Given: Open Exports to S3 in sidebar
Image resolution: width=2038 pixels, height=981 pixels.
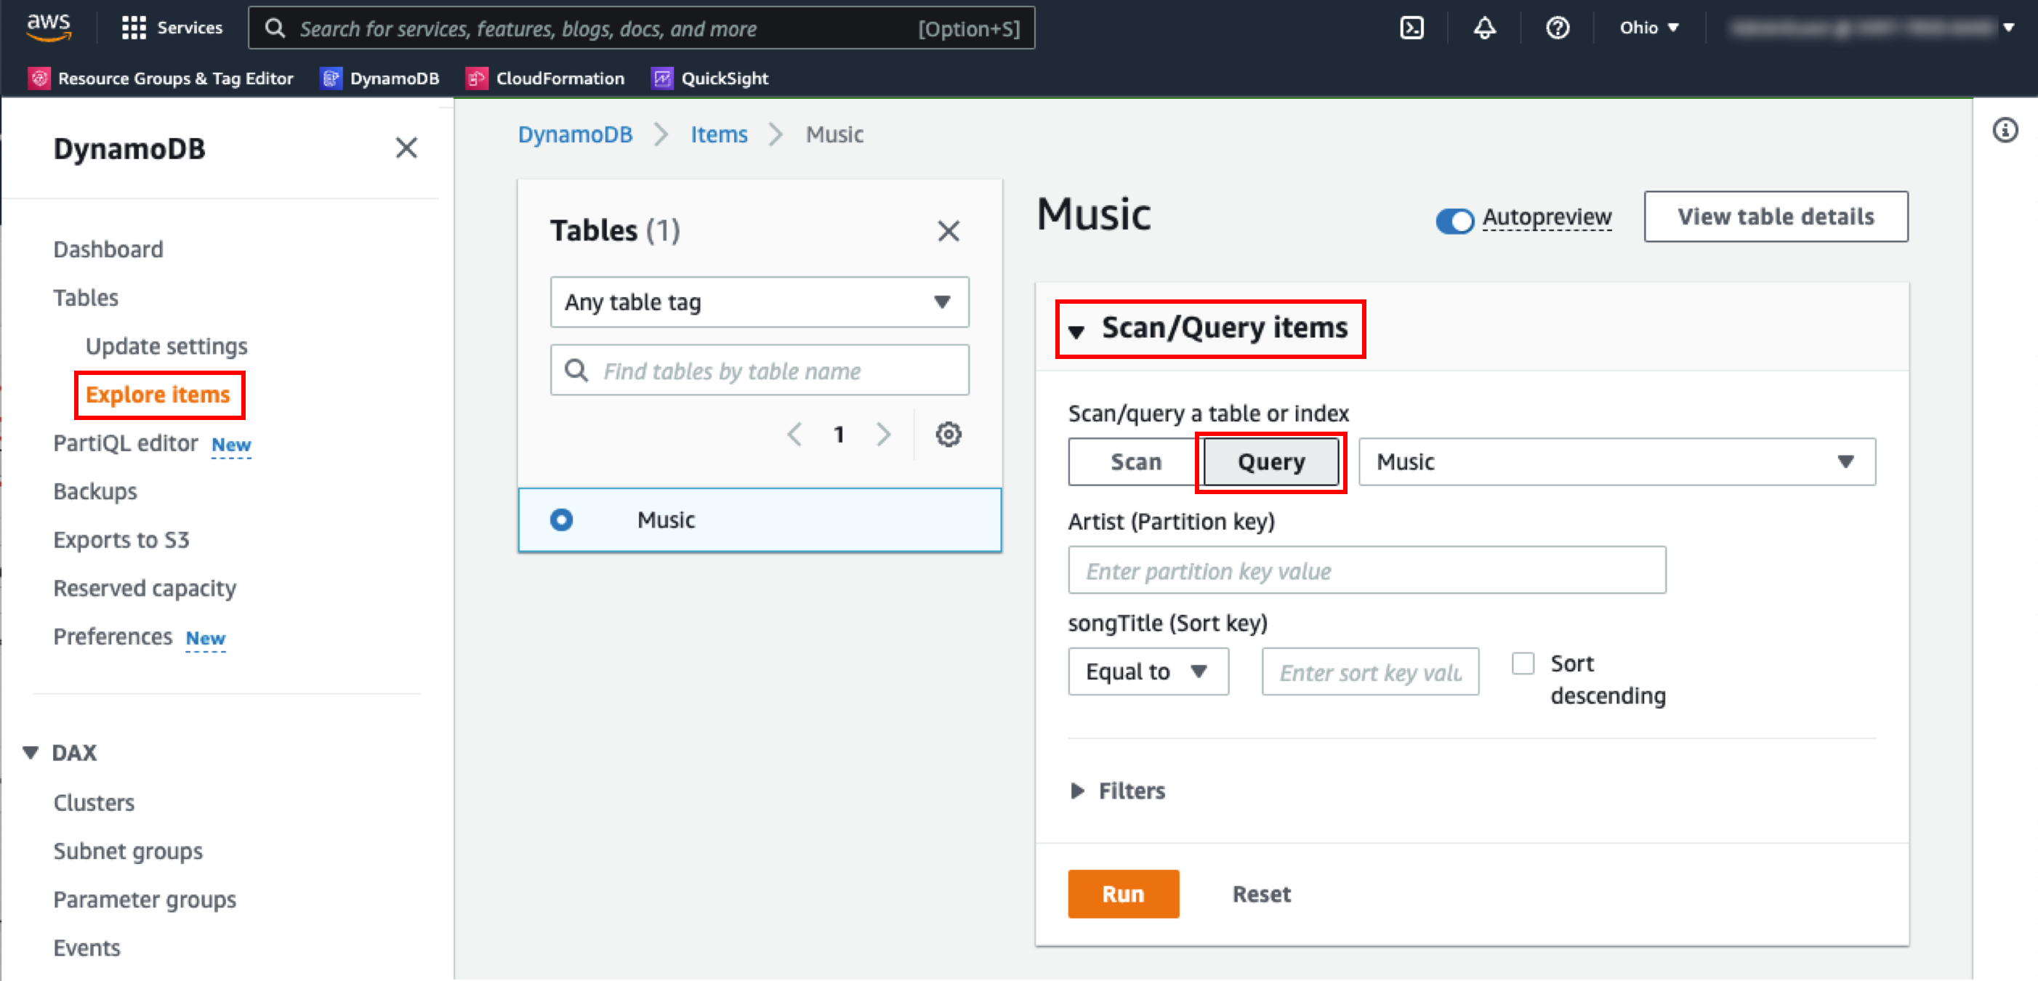Looking at the screenshot, I should (121, 539).
